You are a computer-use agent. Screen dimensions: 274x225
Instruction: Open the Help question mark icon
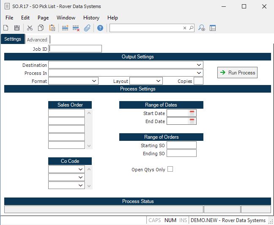point(100,28)
